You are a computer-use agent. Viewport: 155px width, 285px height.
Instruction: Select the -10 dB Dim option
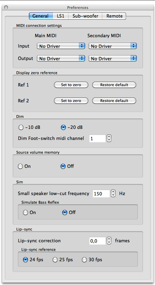(x=21, y=128)
